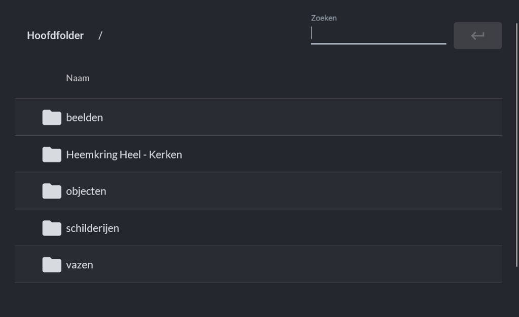The height and width of the screenshot is (317, 519).
Task: Click the objecten folder icon
Action: [52, 191]
